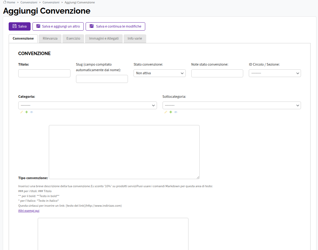Viewport: 318px width, 250px height.
Task: Click Salva e continua le modifiche
Action: click(115, 26)
